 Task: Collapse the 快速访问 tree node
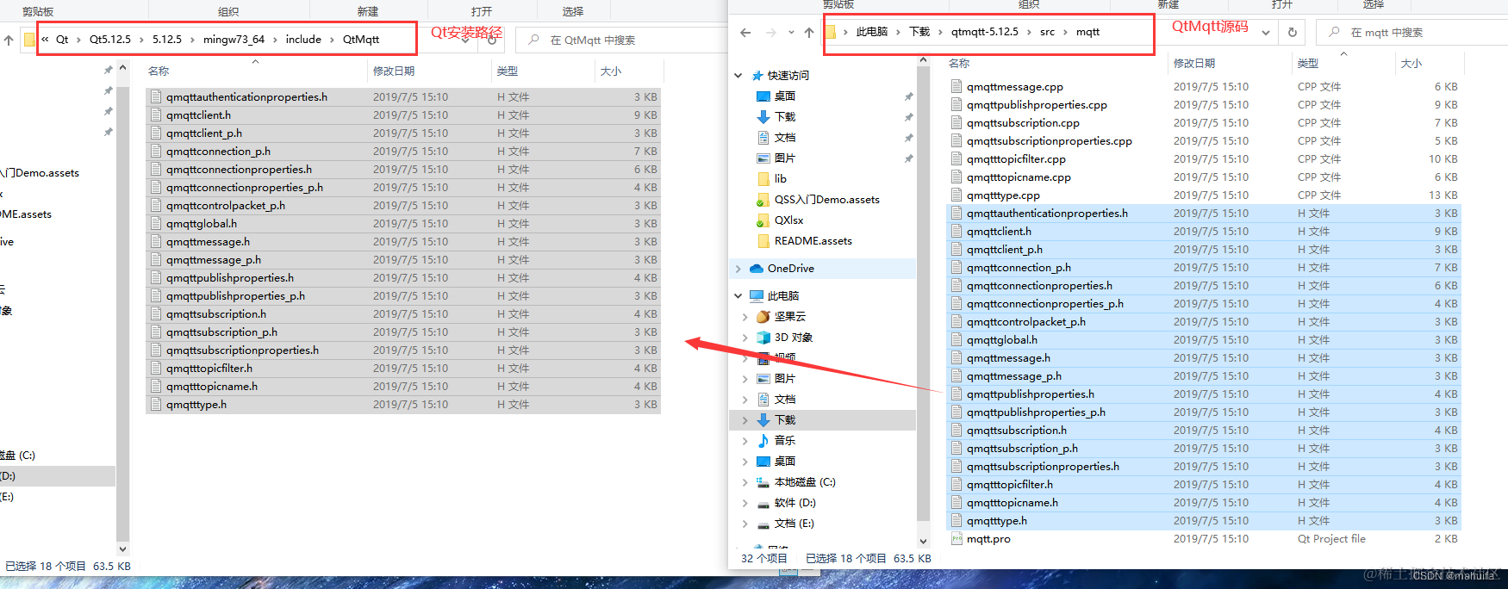coord(738,76)
